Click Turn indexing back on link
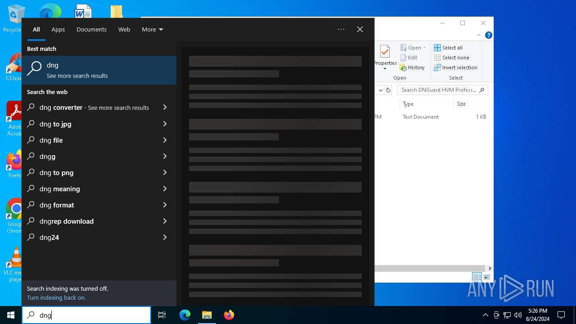The width and height of the screenshot is (576, 324). (56, 297)
